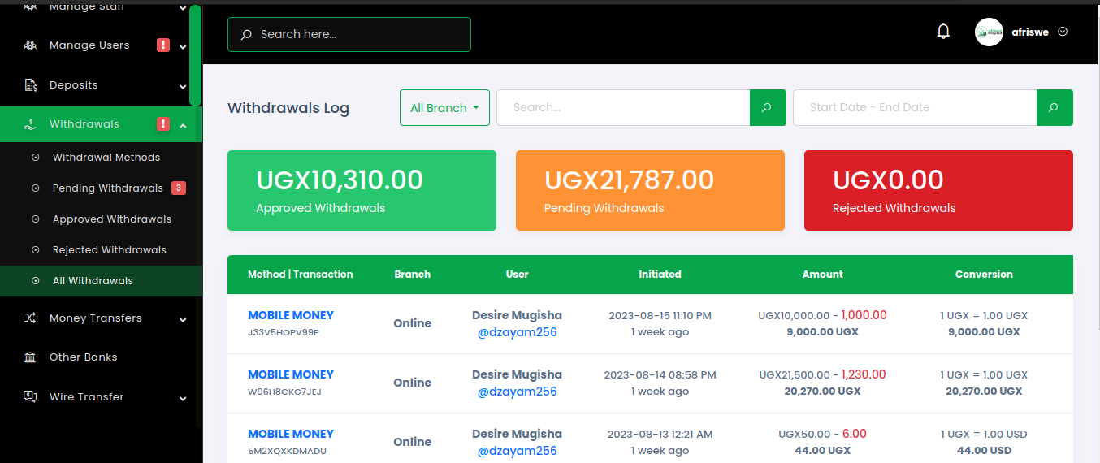This screenshot has width=1100, height=463.
Task: Open MOBILE MONEY link for W96H8CKG7JEJ
Action: (291, 374)
